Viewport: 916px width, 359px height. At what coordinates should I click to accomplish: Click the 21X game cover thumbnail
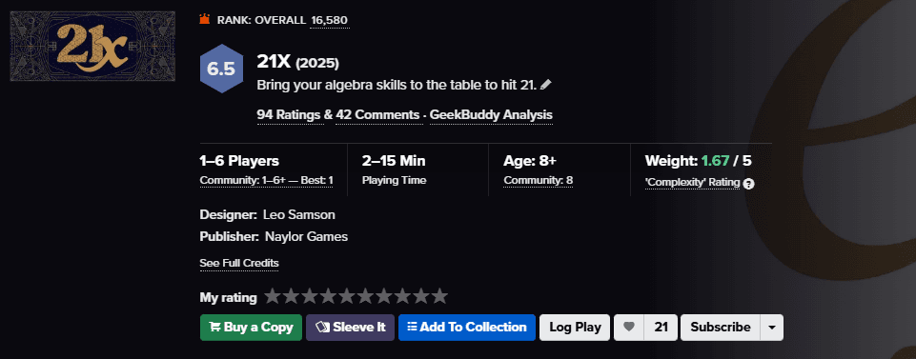click(92, 46)
